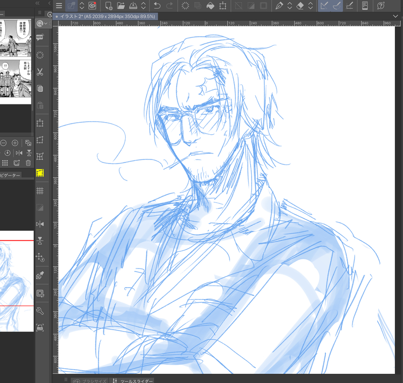Open the ブラシサイズ brush size tab
This screenshot has height=383, width=403.
[90, 380]
